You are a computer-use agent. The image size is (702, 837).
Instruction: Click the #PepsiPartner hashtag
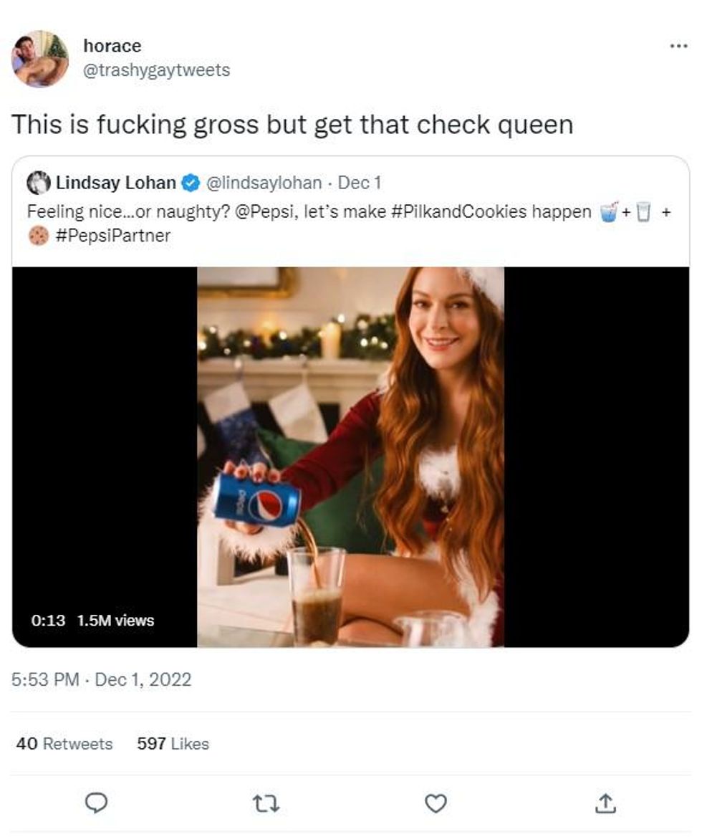click(x=113, y=236)
